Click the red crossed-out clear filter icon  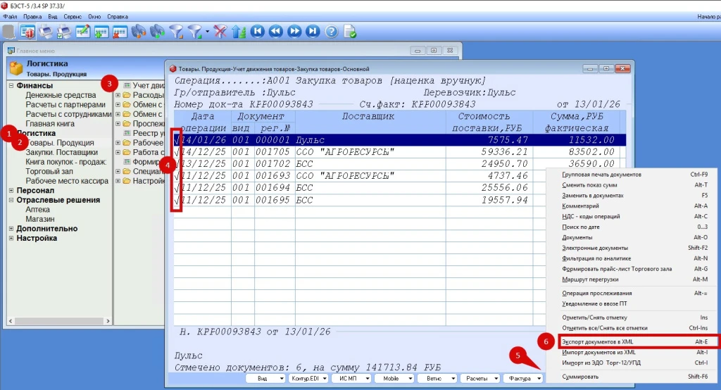(x=220, y=32)
